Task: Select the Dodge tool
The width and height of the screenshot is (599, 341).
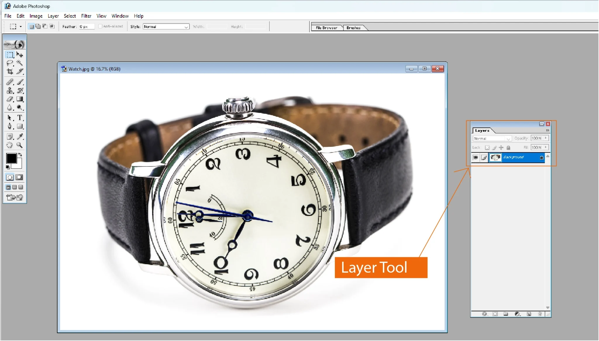Action: [x=20, y=107]
